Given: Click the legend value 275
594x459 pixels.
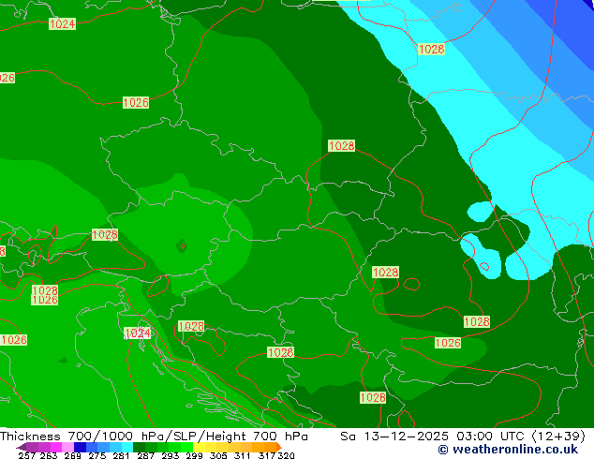Looking at the screenshot, I should (97, 455).
